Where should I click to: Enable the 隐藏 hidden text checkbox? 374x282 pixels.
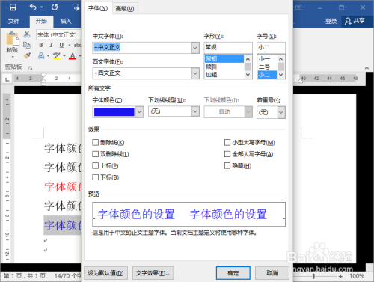pyautogui.click(x=227, y=165)
